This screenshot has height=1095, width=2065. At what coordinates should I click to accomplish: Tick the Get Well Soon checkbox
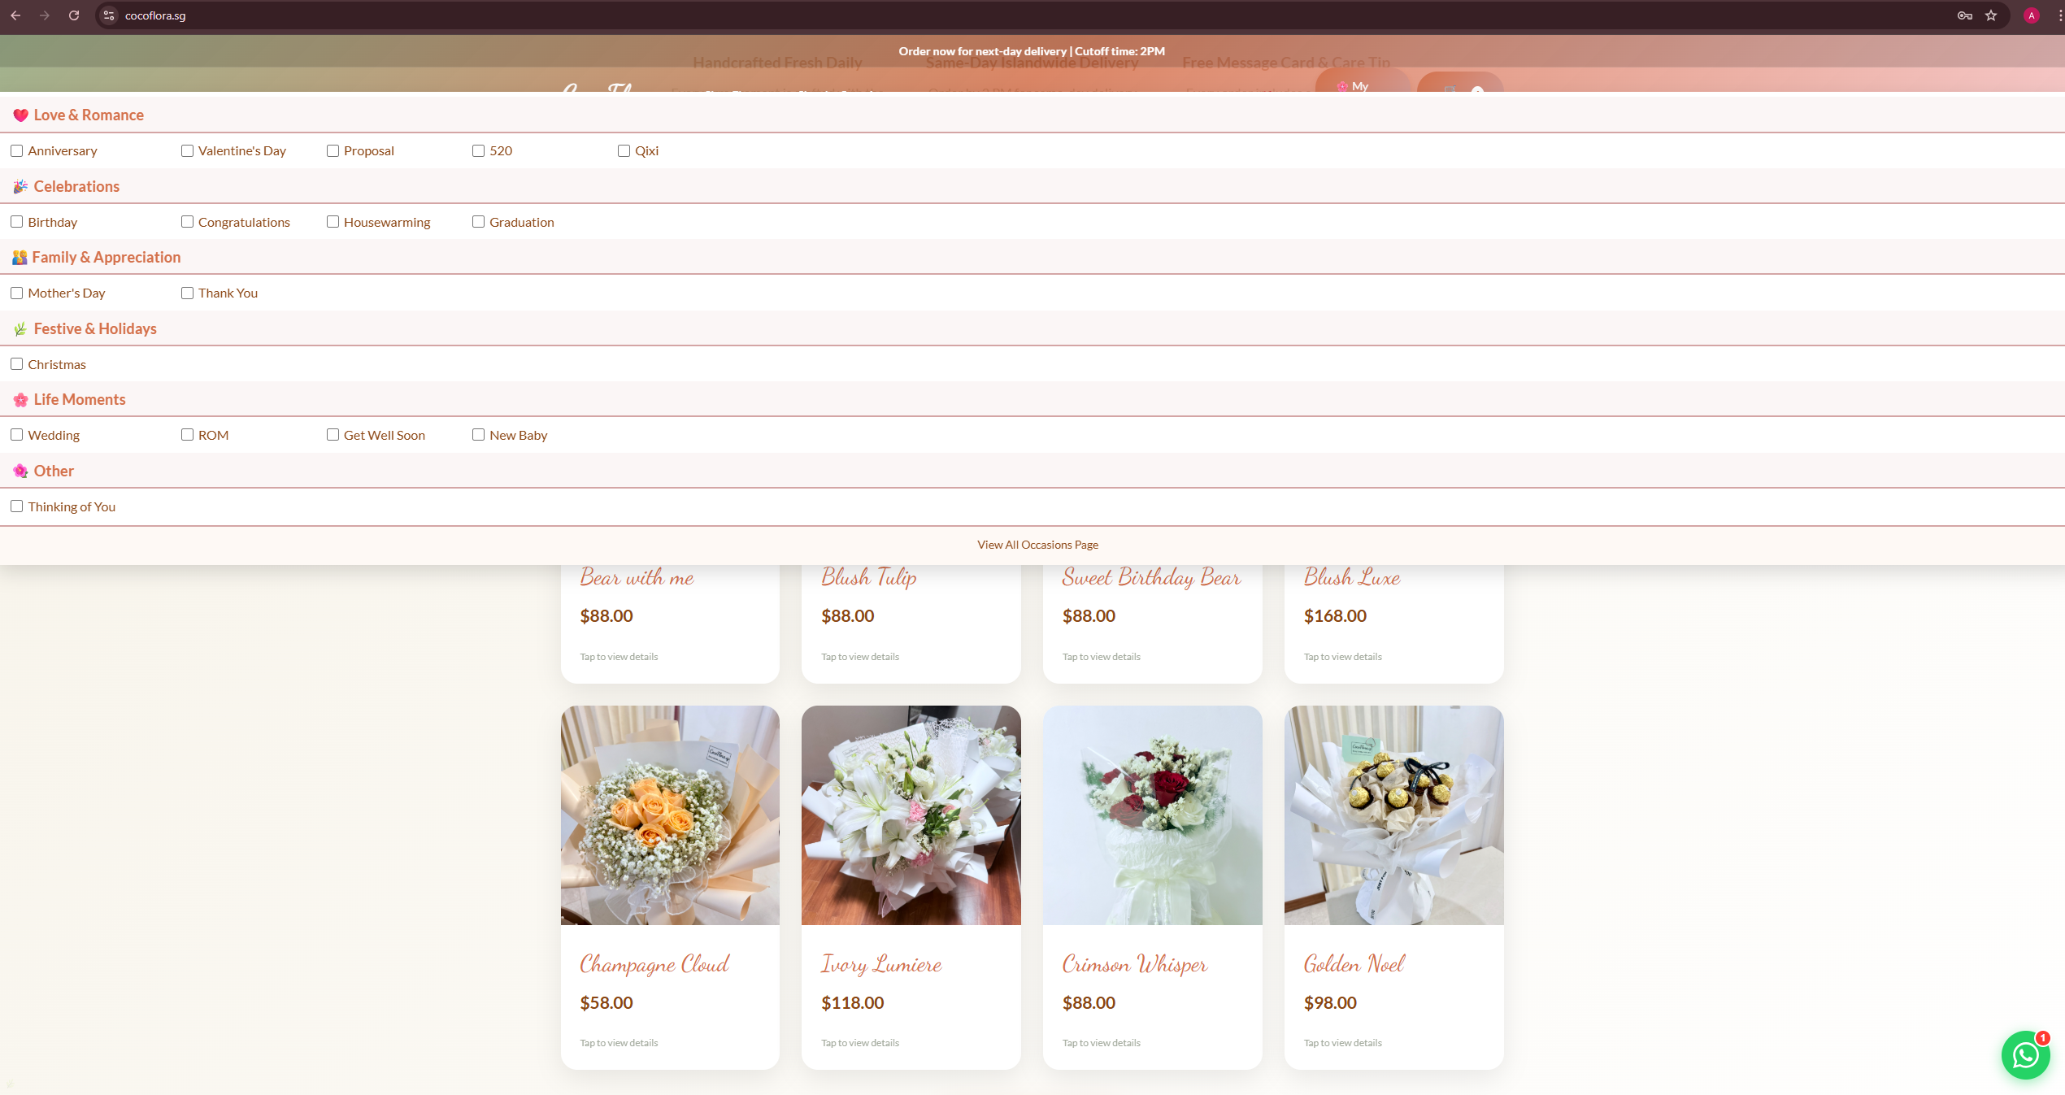point(333,435)
